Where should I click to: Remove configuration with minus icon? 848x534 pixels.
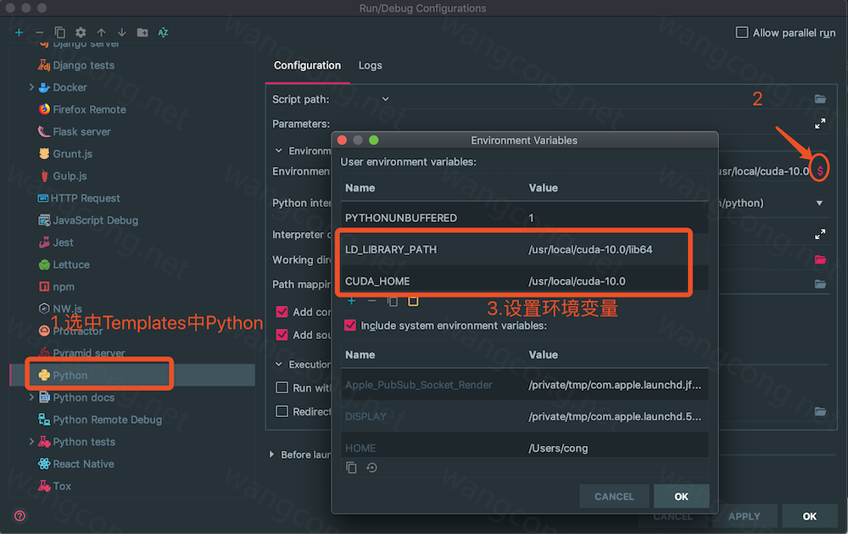40,32
